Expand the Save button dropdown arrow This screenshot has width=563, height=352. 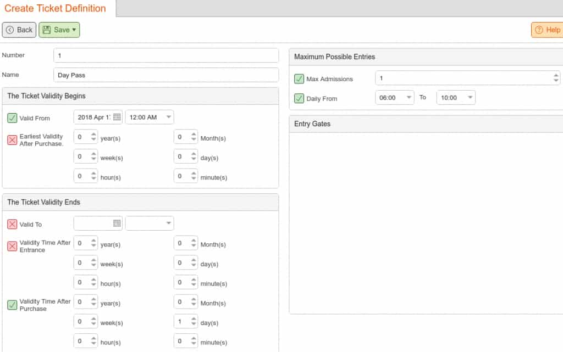pos(74,30)
